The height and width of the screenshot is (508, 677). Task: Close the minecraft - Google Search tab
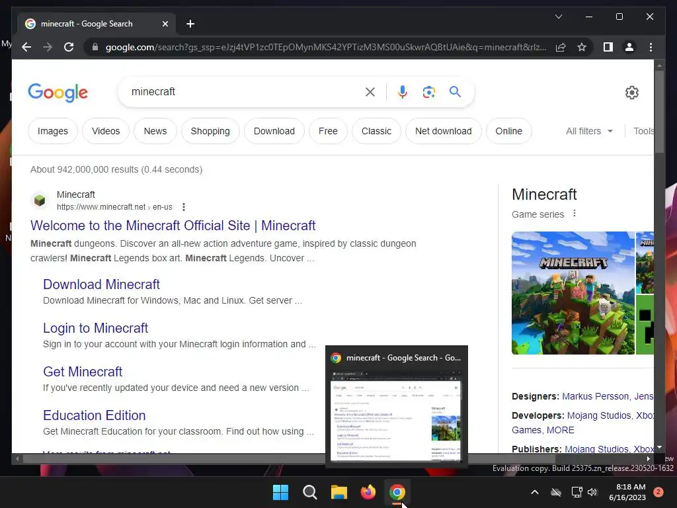click(165, 24)
